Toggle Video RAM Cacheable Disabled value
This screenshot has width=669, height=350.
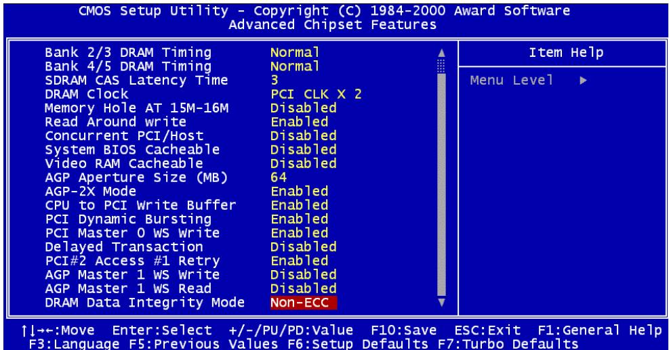[x=304, y=163]
